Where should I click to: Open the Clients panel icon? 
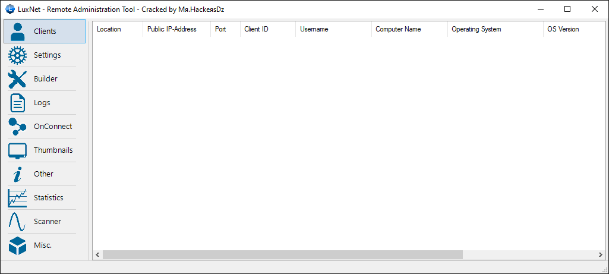[18, 32]
